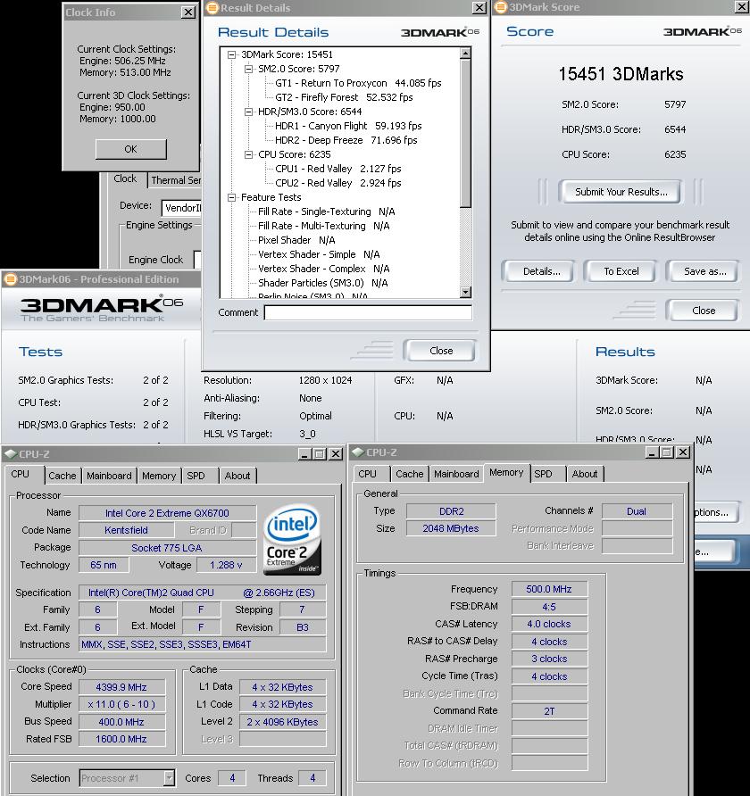
Task: Maximize the right CPU-Z window
Action: 667,452
